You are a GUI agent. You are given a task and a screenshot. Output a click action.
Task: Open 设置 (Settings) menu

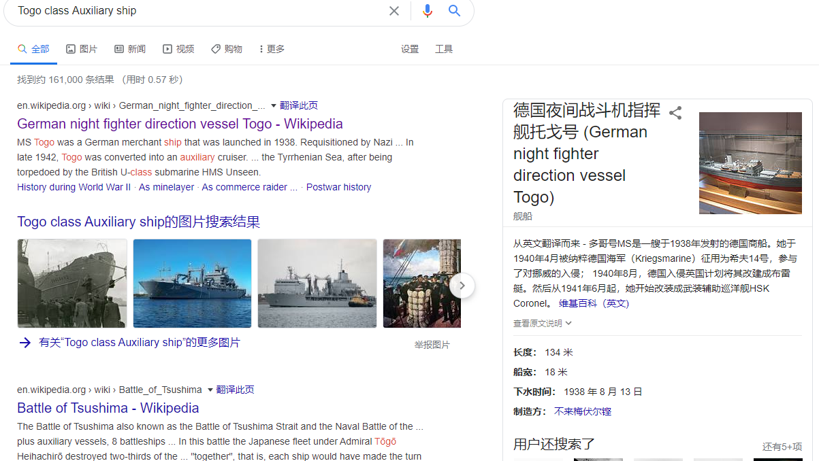(x=410, y=49)
